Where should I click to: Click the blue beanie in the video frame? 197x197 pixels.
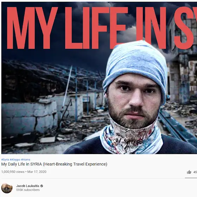tap(135, 65)
